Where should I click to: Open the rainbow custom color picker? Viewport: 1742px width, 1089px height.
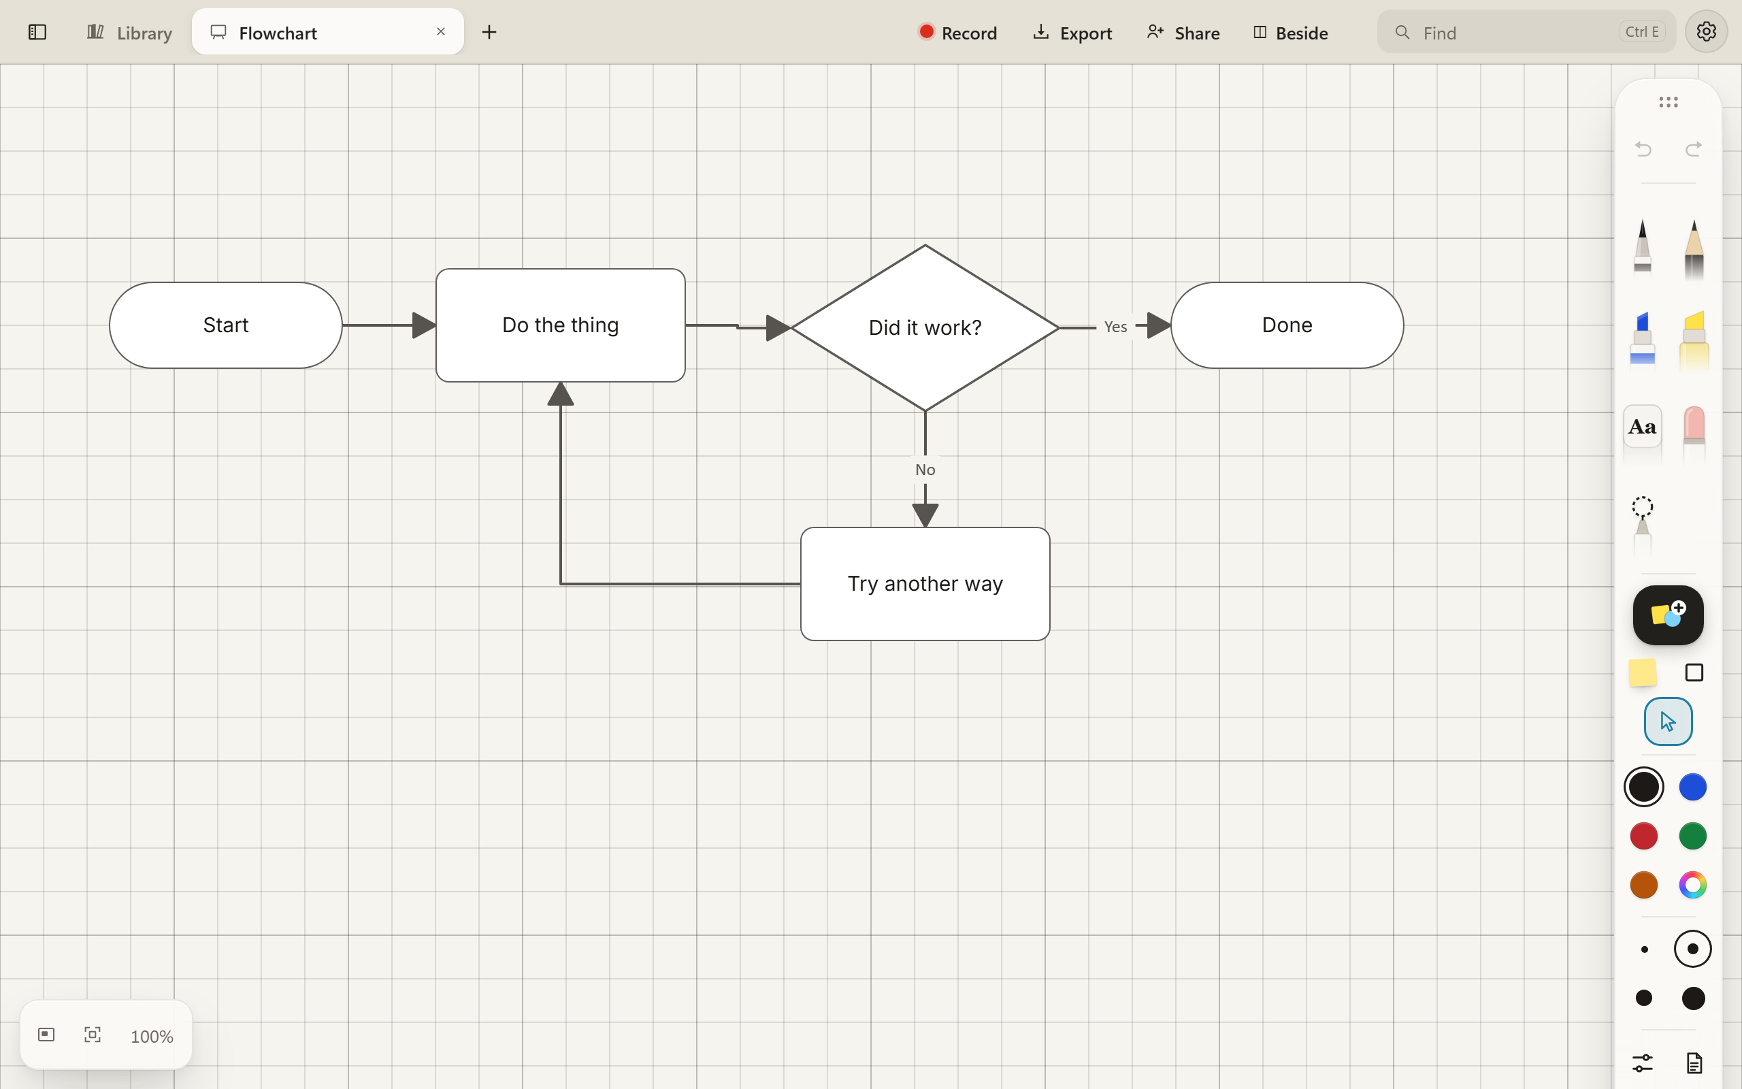(x=1692, y=885)
